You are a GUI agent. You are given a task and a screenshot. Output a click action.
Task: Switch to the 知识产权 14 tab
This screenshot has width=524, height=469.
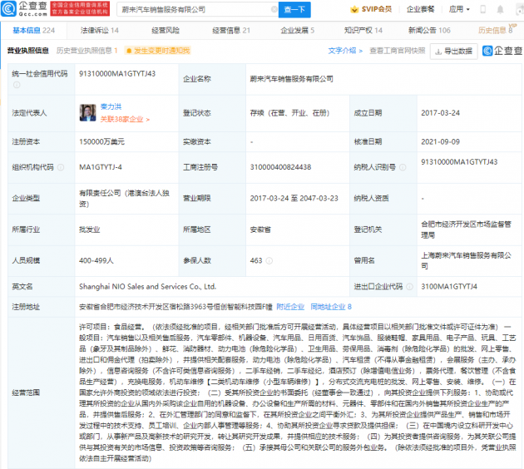point(363,31)
